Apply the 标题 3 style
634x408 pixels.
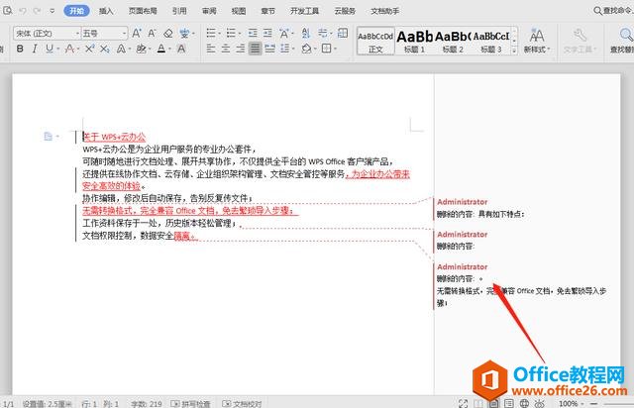(491, 42)
